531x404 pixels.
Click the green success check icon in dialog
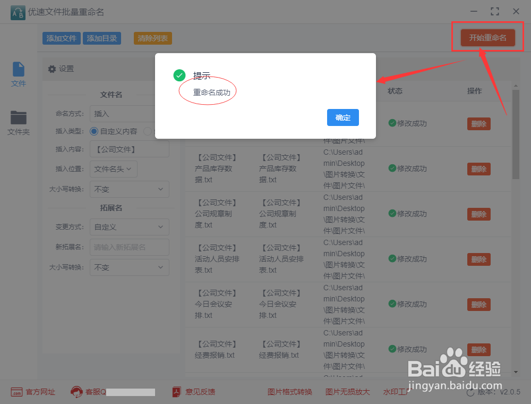click(179, 75)
